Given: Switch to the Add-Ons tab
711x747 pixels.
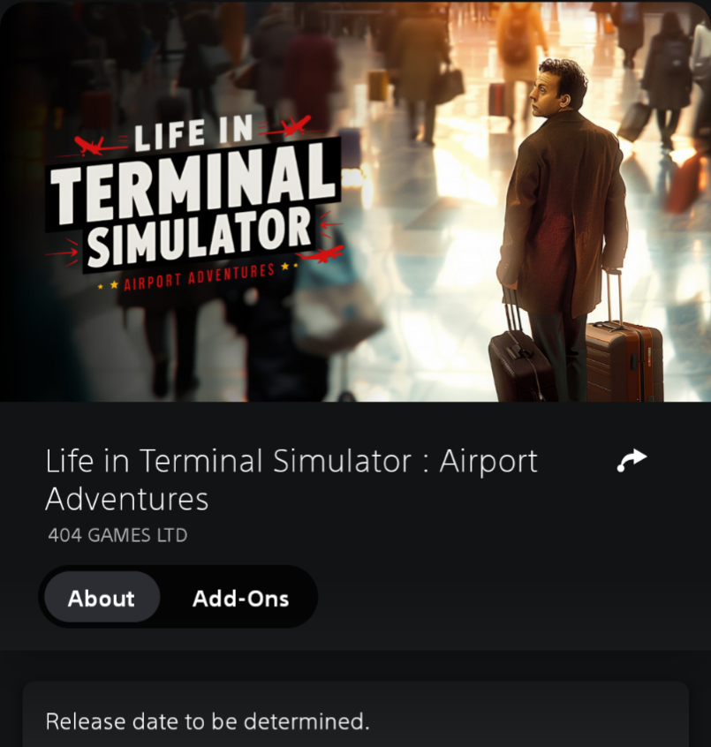Looking at the screenshot, I should 240,598.
